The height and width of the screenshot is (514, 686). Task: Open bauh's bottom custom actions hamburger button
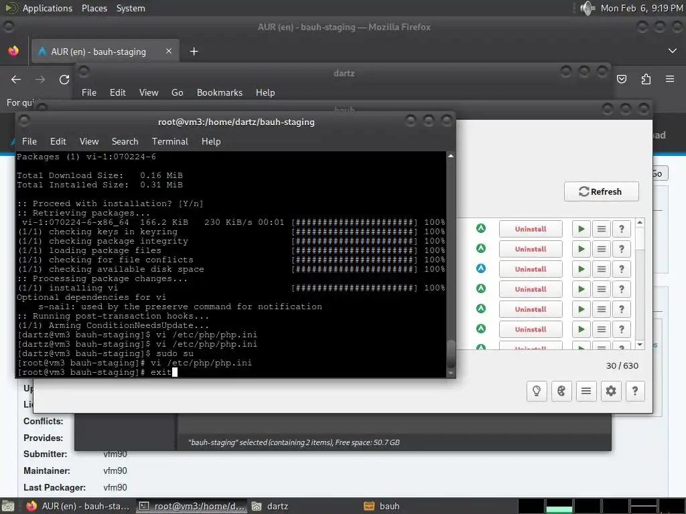pyautogui.click(x=586, y=391)
